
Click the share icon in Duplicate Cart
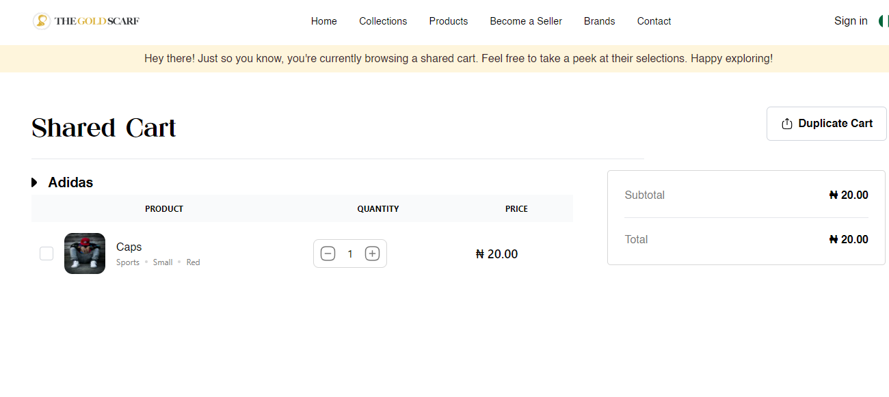click(x=787, y=124)
